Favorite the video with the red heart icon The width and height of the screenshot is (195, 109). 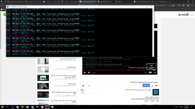point(156,85)
